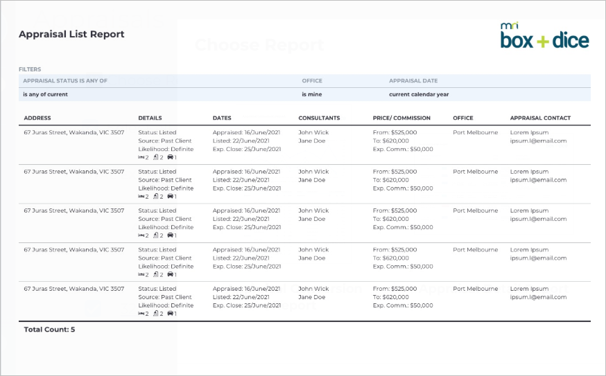Click the car icon in the last appraisal row
Image resolution: width=606 pixels, height=376 pixels.
click(170, 314)
